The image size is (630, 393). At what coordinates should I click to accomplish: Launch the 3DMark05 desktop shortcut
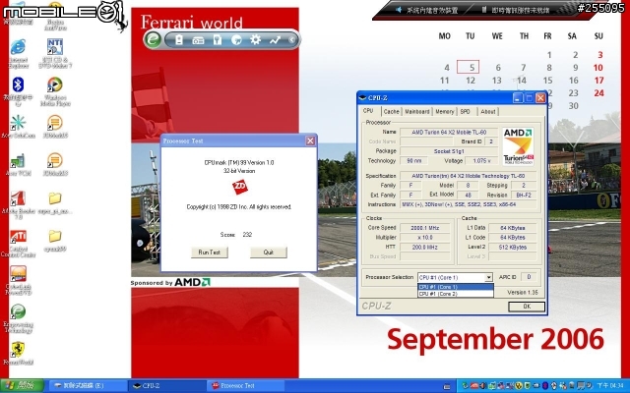click(55, 127)
